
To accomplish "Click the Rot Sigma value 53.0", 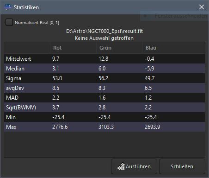I will 57,78.
